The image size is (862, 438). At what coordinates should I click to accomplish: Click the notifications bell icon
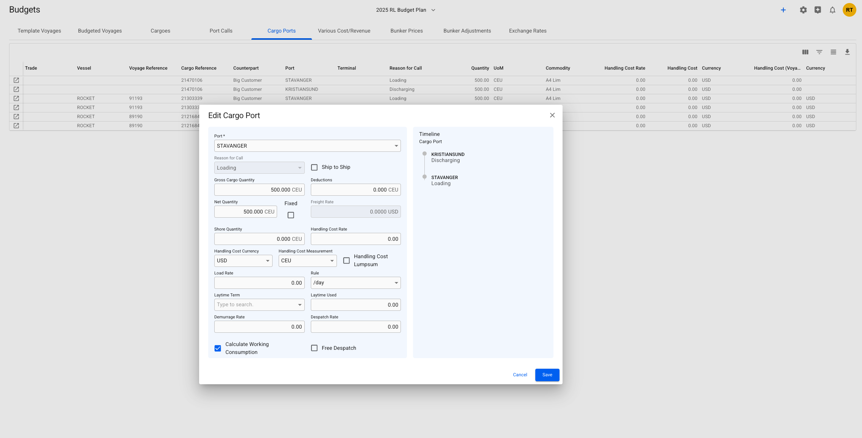(x=832, y=10)
